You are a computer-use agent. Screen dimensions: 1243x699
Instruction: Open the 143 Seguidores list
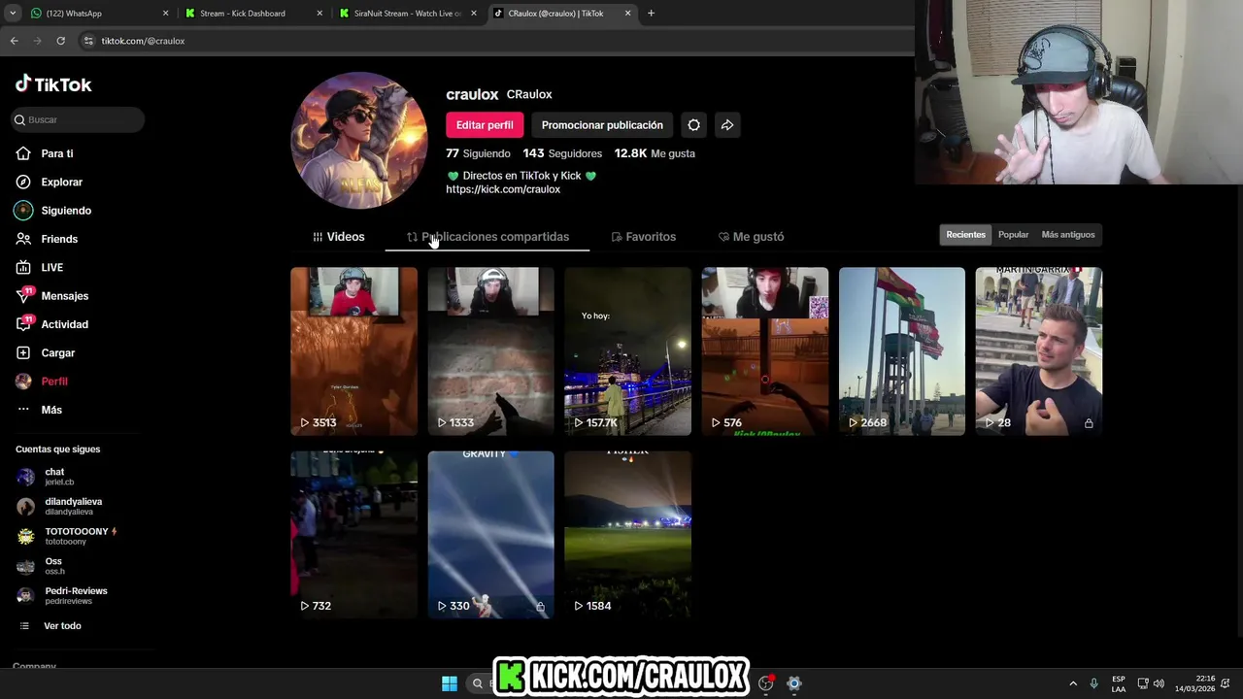[562, 153]
